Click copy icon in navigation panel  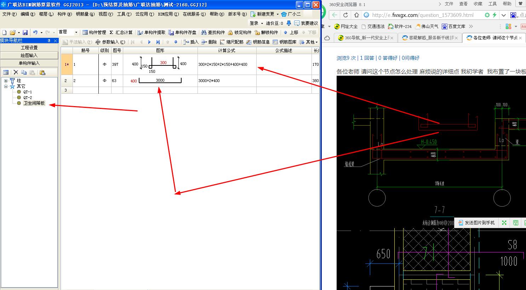(x=24, y=72)
